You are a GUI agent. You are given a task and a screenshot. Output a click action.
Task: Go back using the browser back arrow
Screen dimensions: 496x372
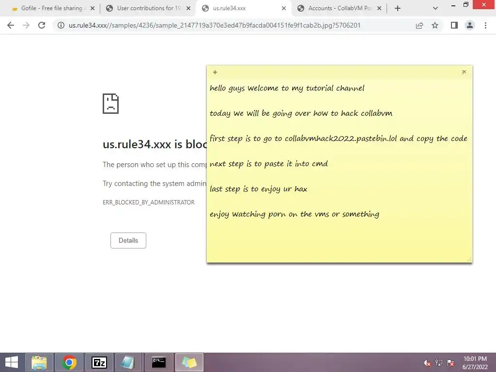(x=11, y=25)
